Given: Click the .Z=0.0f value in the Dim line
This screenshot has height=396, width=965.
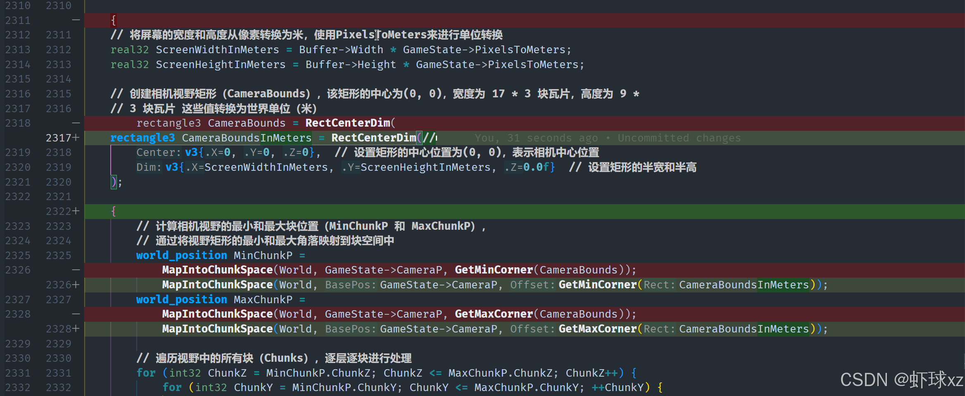Looking at the screenshot, I should pos(527,167).
